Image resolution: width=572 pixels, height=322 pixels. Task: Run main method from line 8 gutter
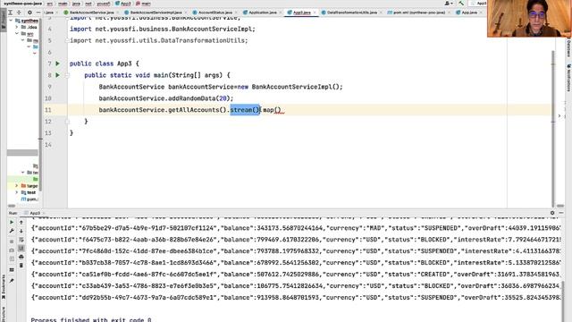(57, 75)
